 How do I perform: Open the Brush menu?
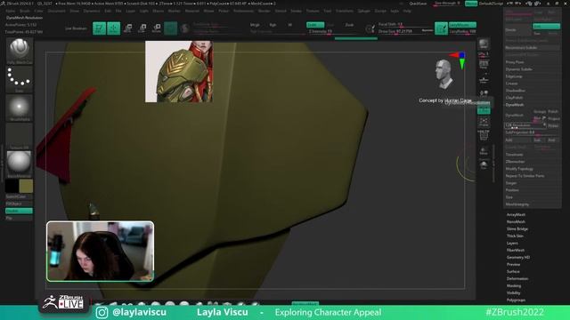25,11
